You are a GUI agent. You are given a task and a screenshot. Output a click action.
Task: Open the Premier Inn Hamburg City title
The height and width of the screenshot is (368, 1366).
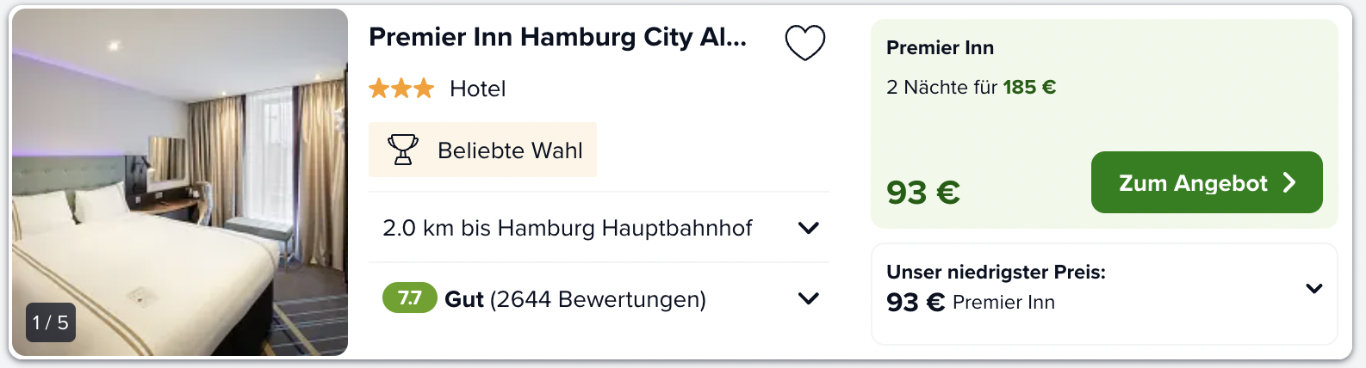point(557,37)
